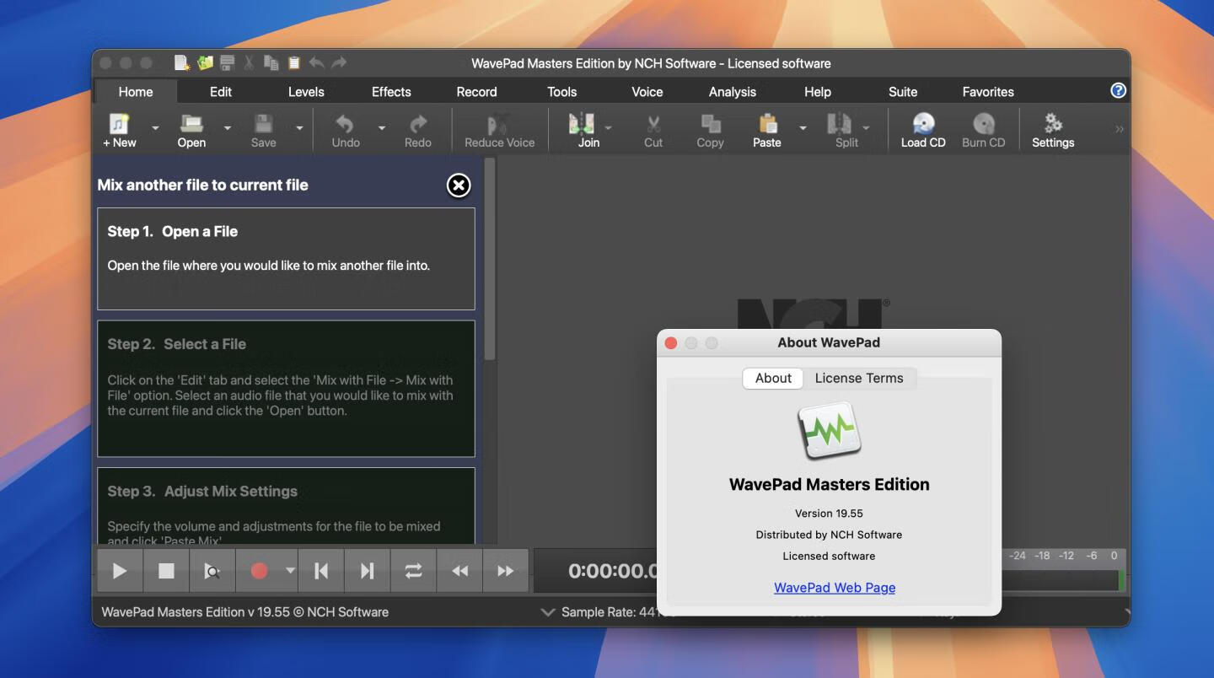Close the About WavePad dialog

pos(671,342)
